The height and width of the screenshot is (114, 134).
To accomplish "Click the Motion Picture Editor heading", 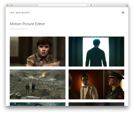I will point(27,24).
